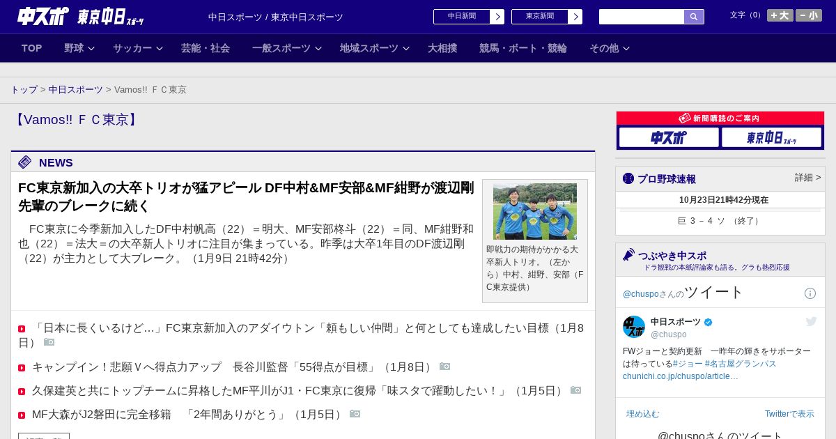Click the プロ野球速報 baseball icon
Screen dimensions: 836x439
(x=628, y=178)
